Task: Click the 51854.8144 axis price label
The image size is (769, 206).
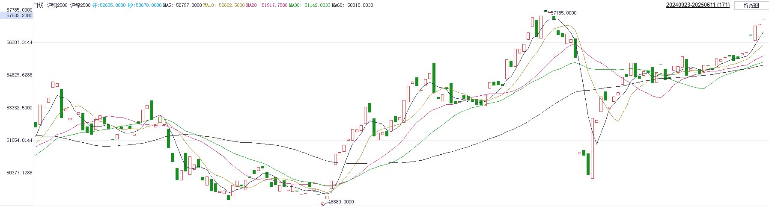Action: click(x=19, y=140)
